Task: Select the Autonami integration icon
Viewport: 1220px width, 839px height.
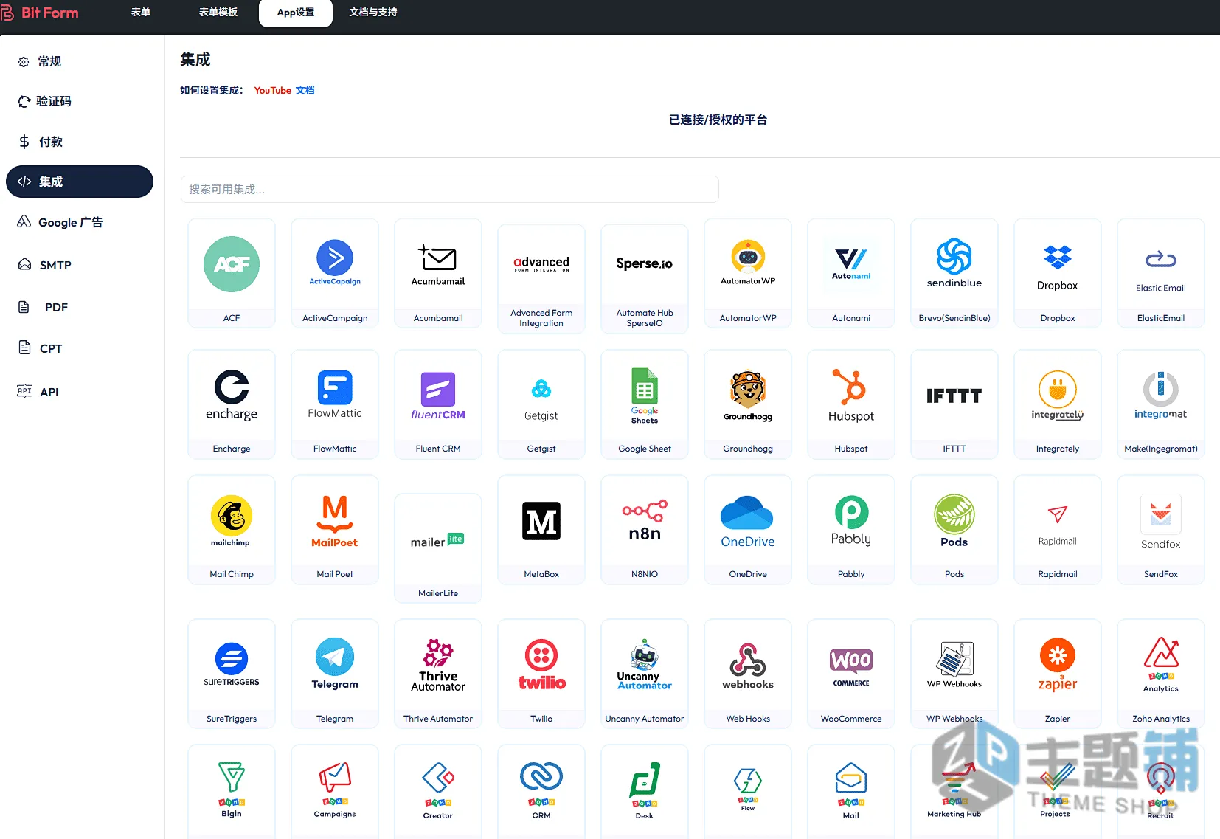Action: coord(851,263)
